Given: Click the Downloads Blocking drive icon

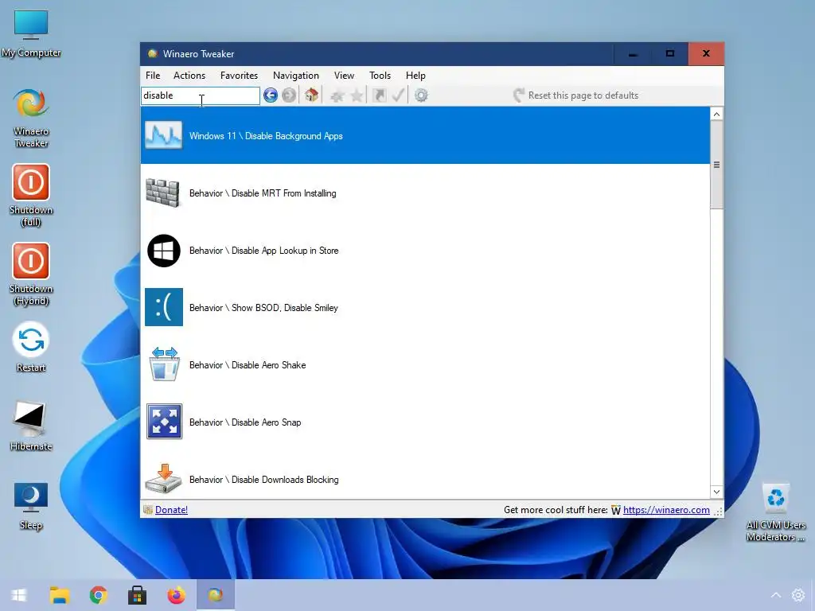Looking at the screenshot, I should (164, 478).
